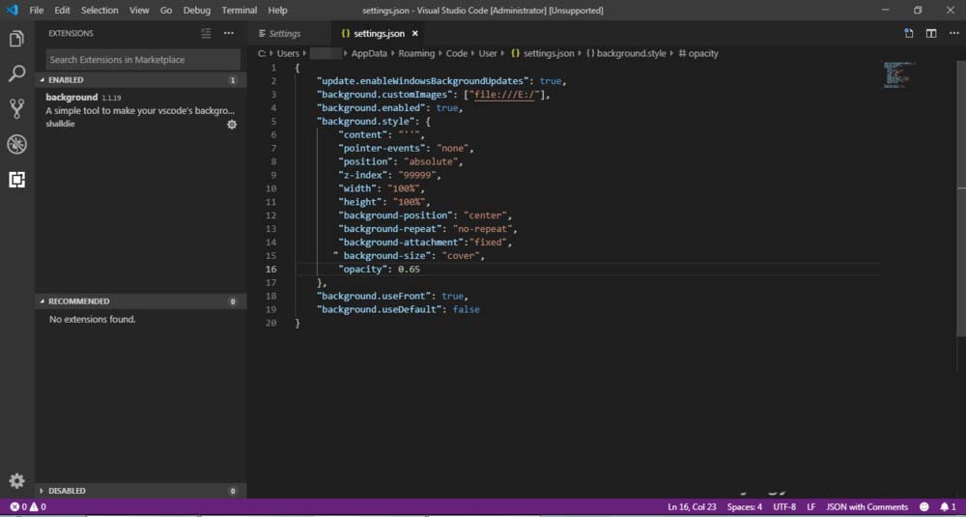Viewport: 966px width, 517px height.
Task: Open the Explorer view in activity bar
Action: [16, 40]
